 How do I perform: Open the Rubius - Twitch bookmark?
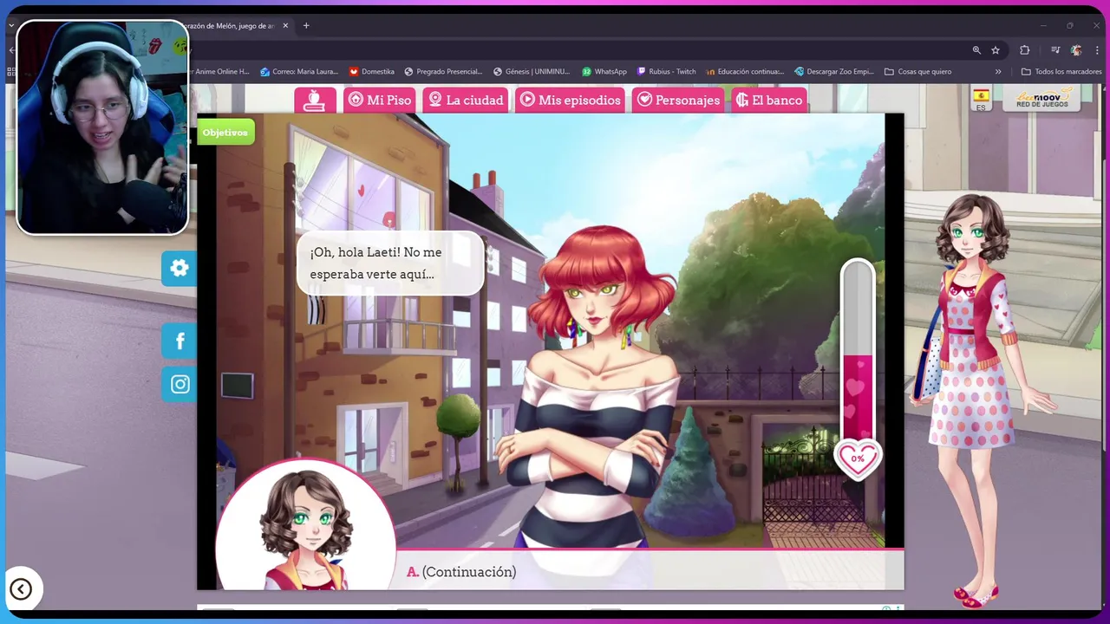pos(667,72)
